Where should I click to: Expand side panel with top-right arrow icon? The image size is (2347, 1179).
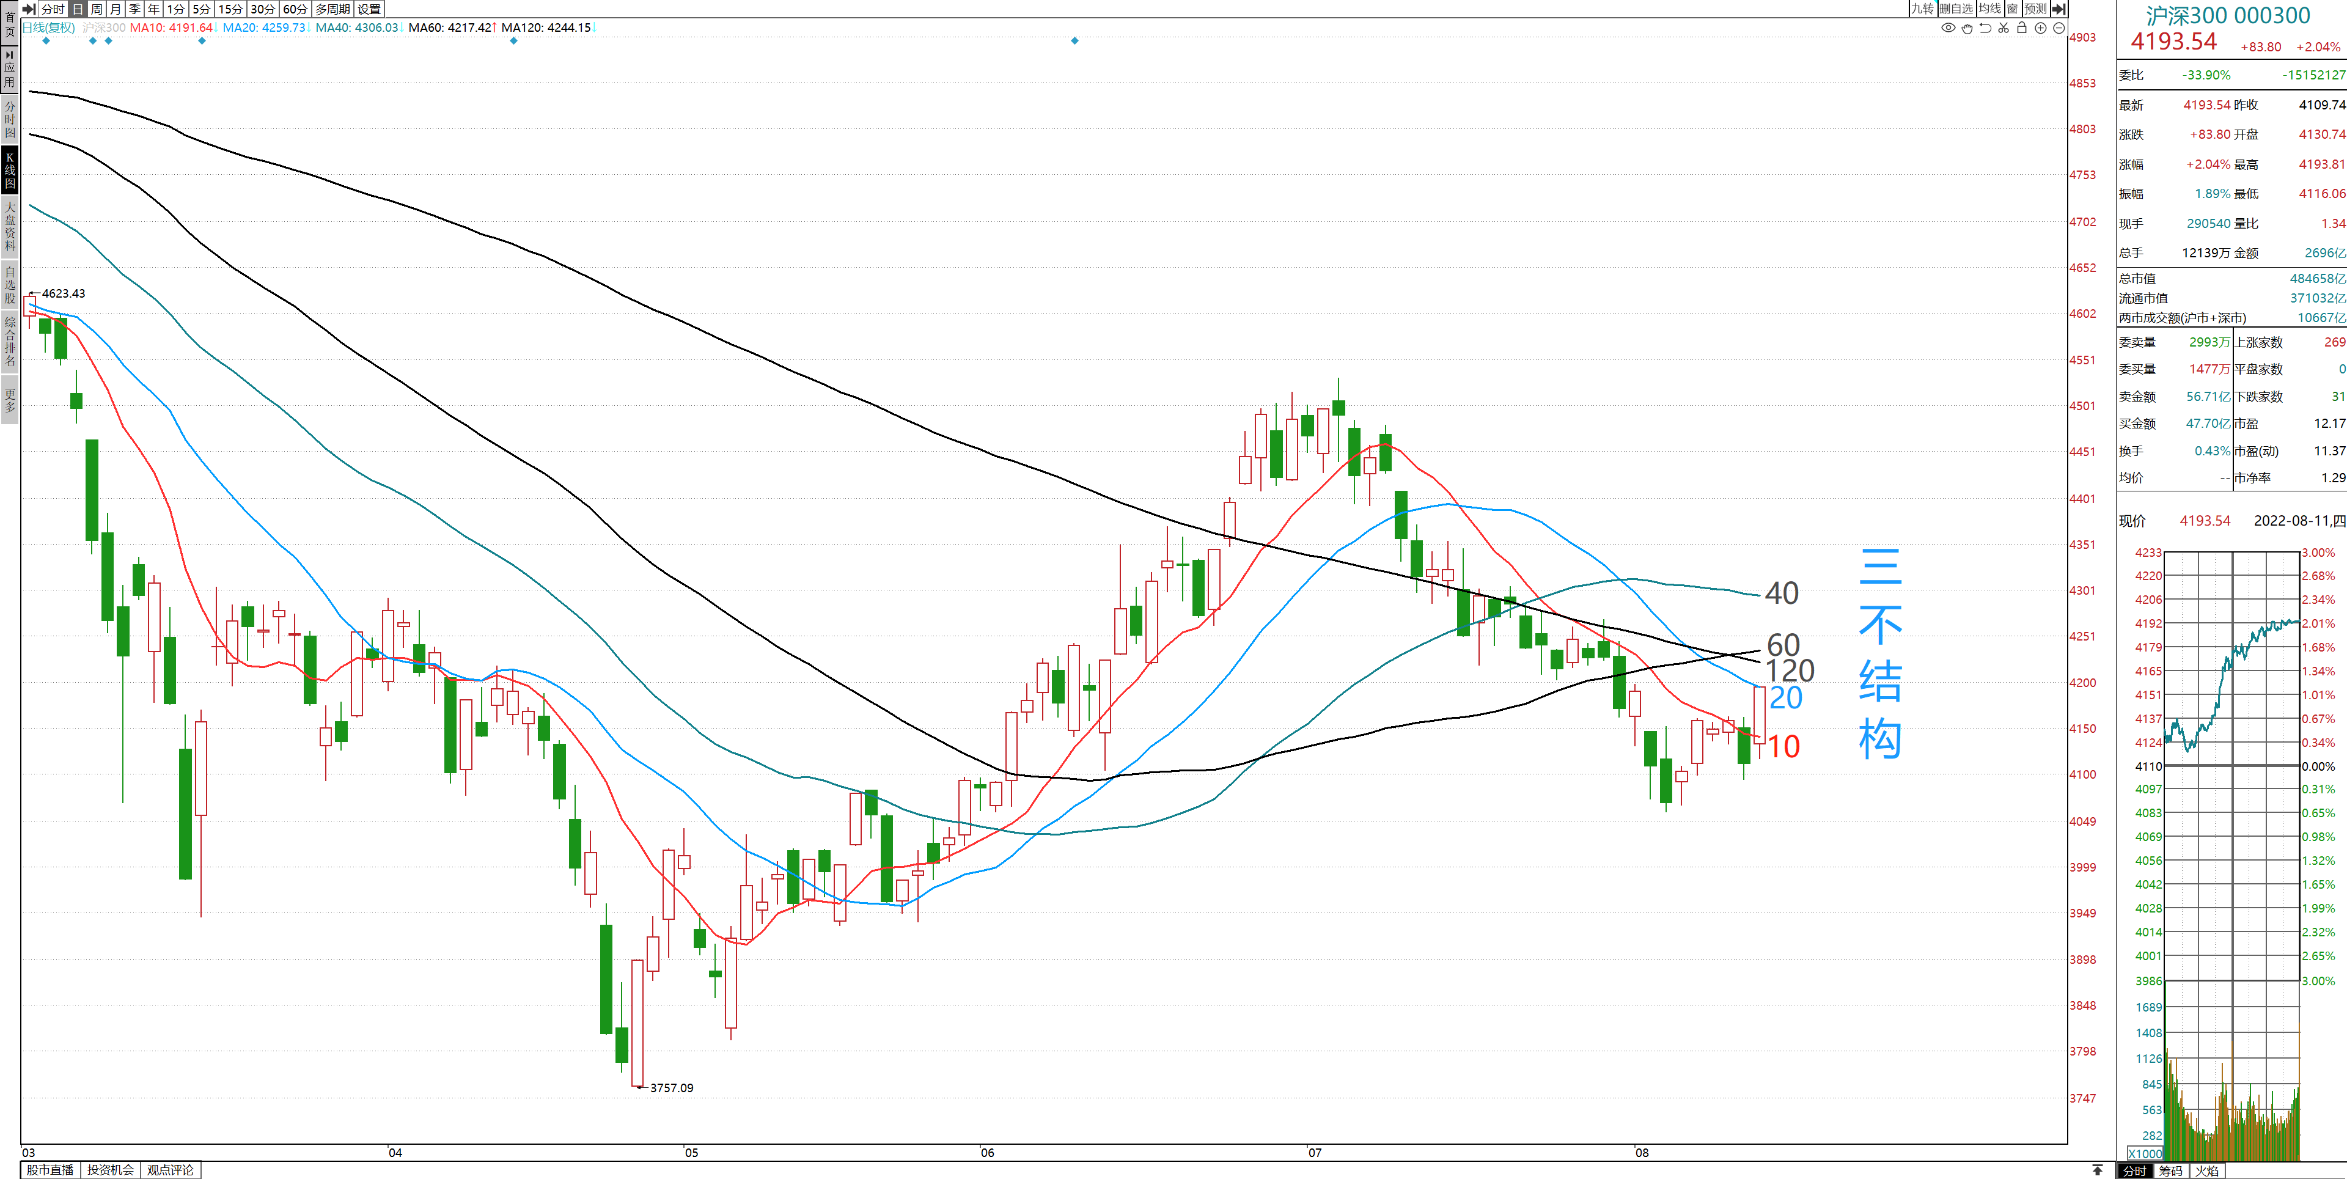pos(2058,8)
